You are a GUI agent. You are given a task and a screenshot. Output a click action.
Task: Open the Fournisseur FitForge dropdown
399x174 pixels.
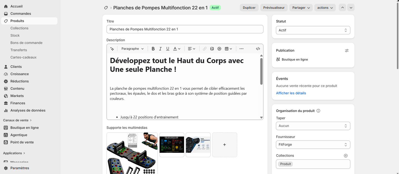click(313, 145)
